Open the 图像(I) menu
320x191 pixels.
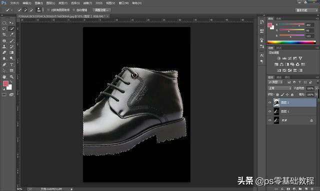(x=39, y=3)
